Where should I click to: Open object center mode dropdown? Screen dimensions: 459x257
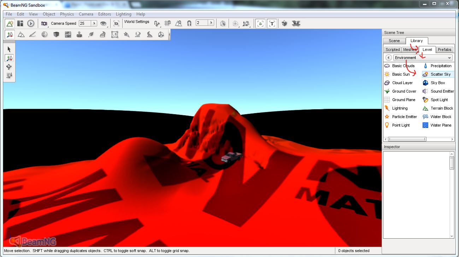[x=235, y=23]
